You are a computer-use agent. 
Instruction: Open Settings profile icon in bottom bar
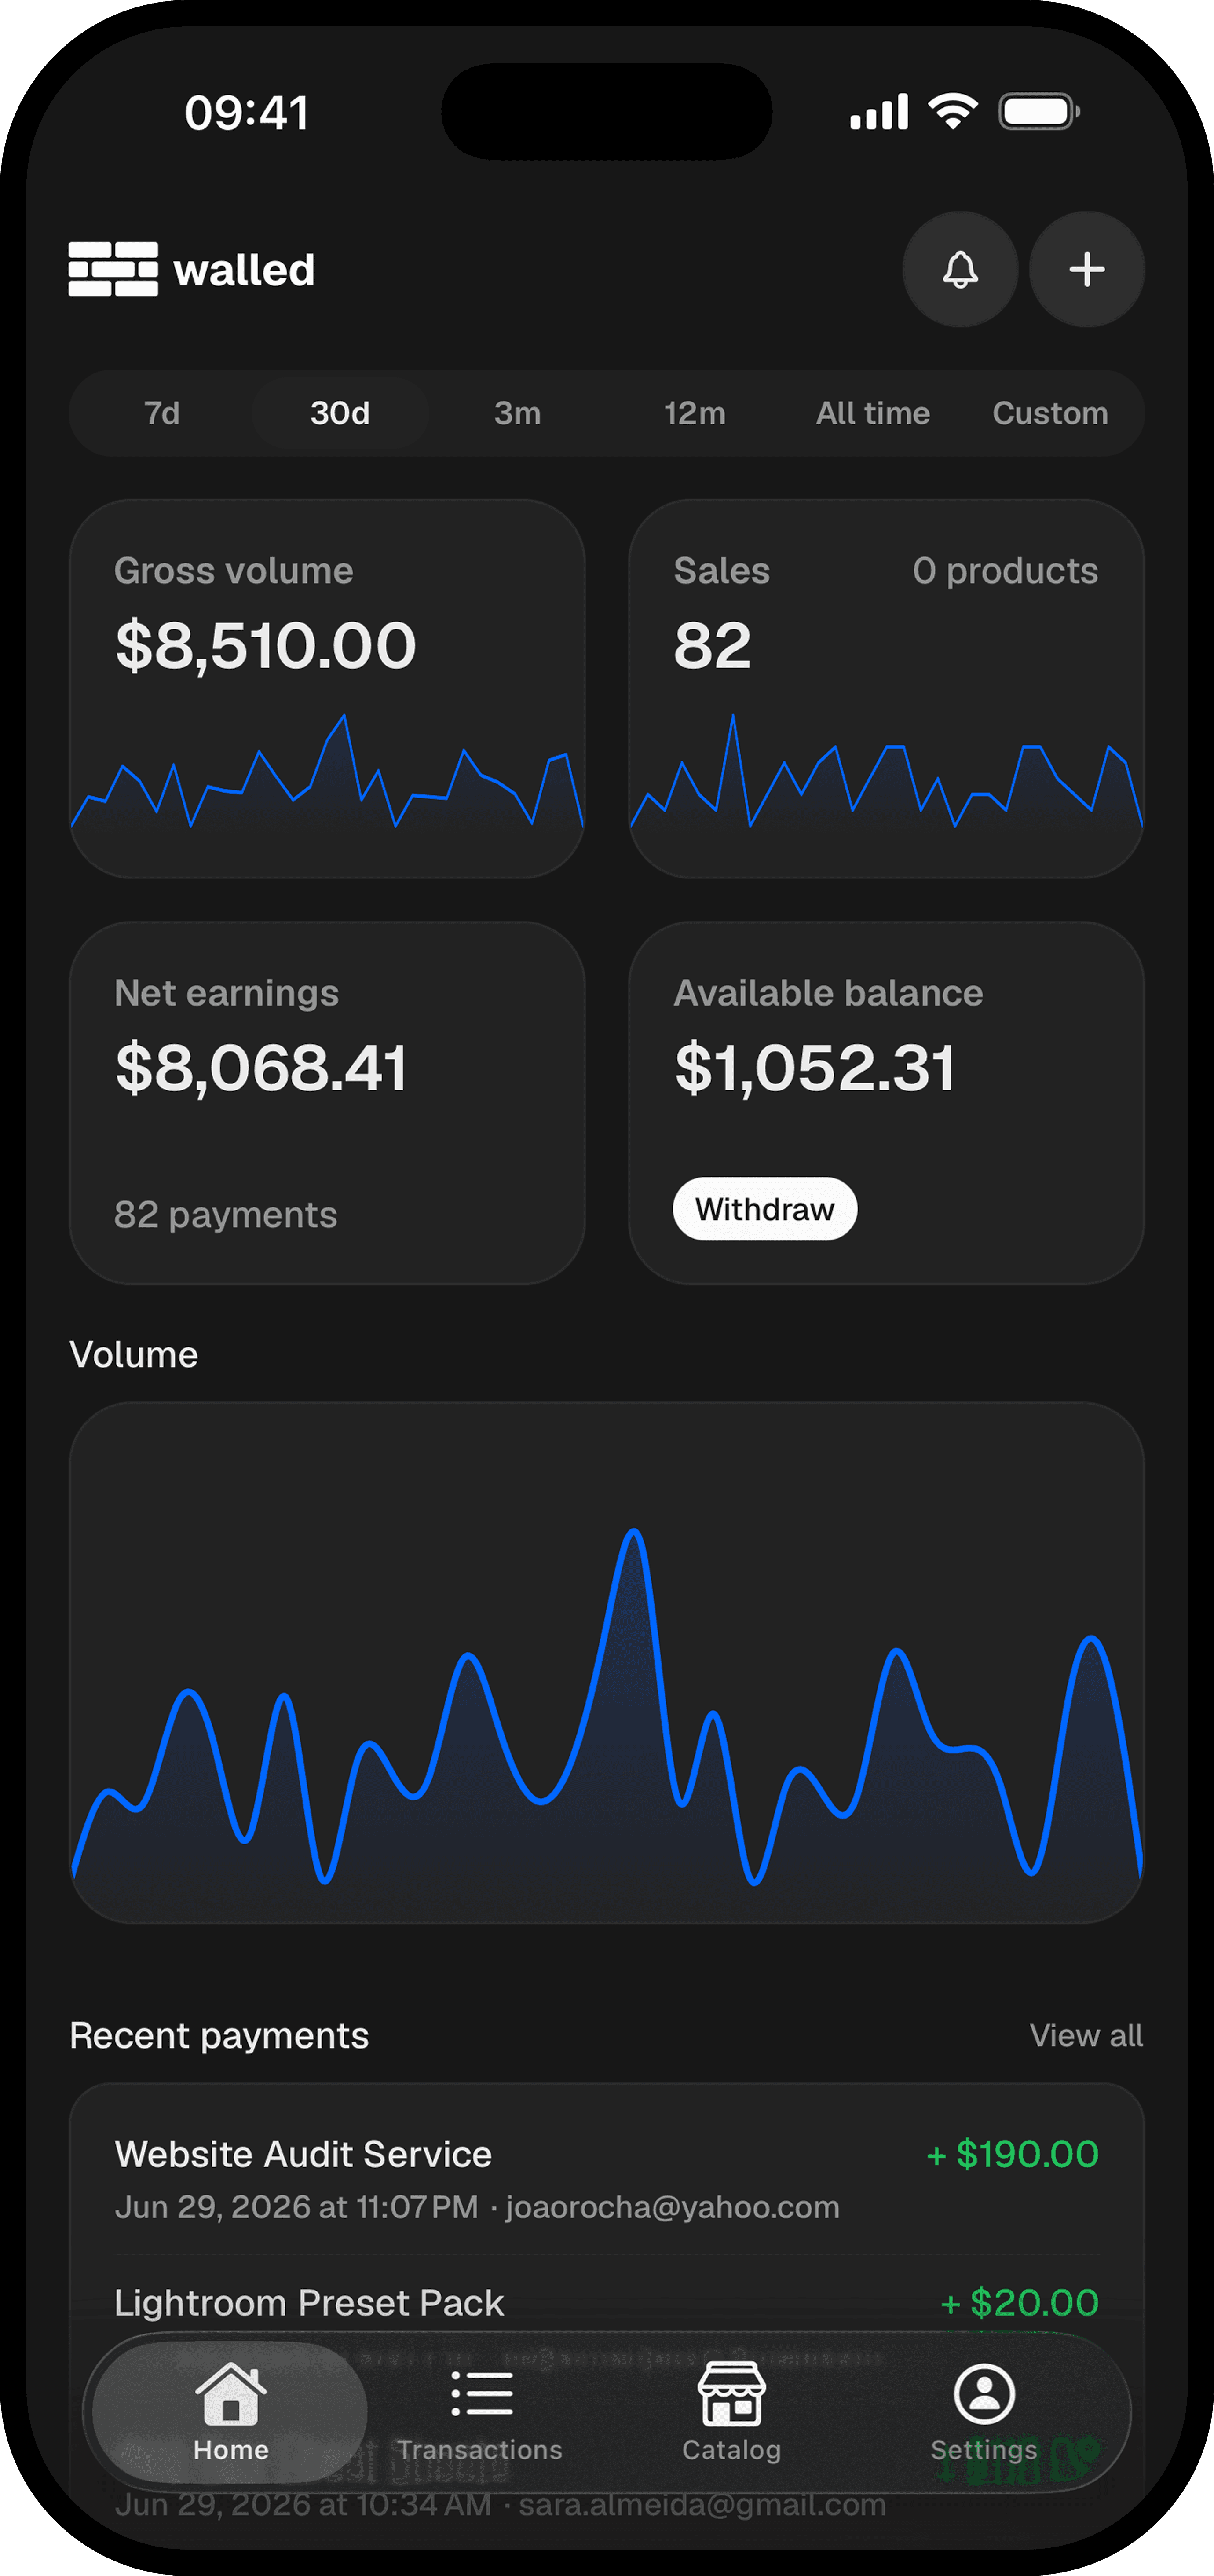(x=984, y=2394)
